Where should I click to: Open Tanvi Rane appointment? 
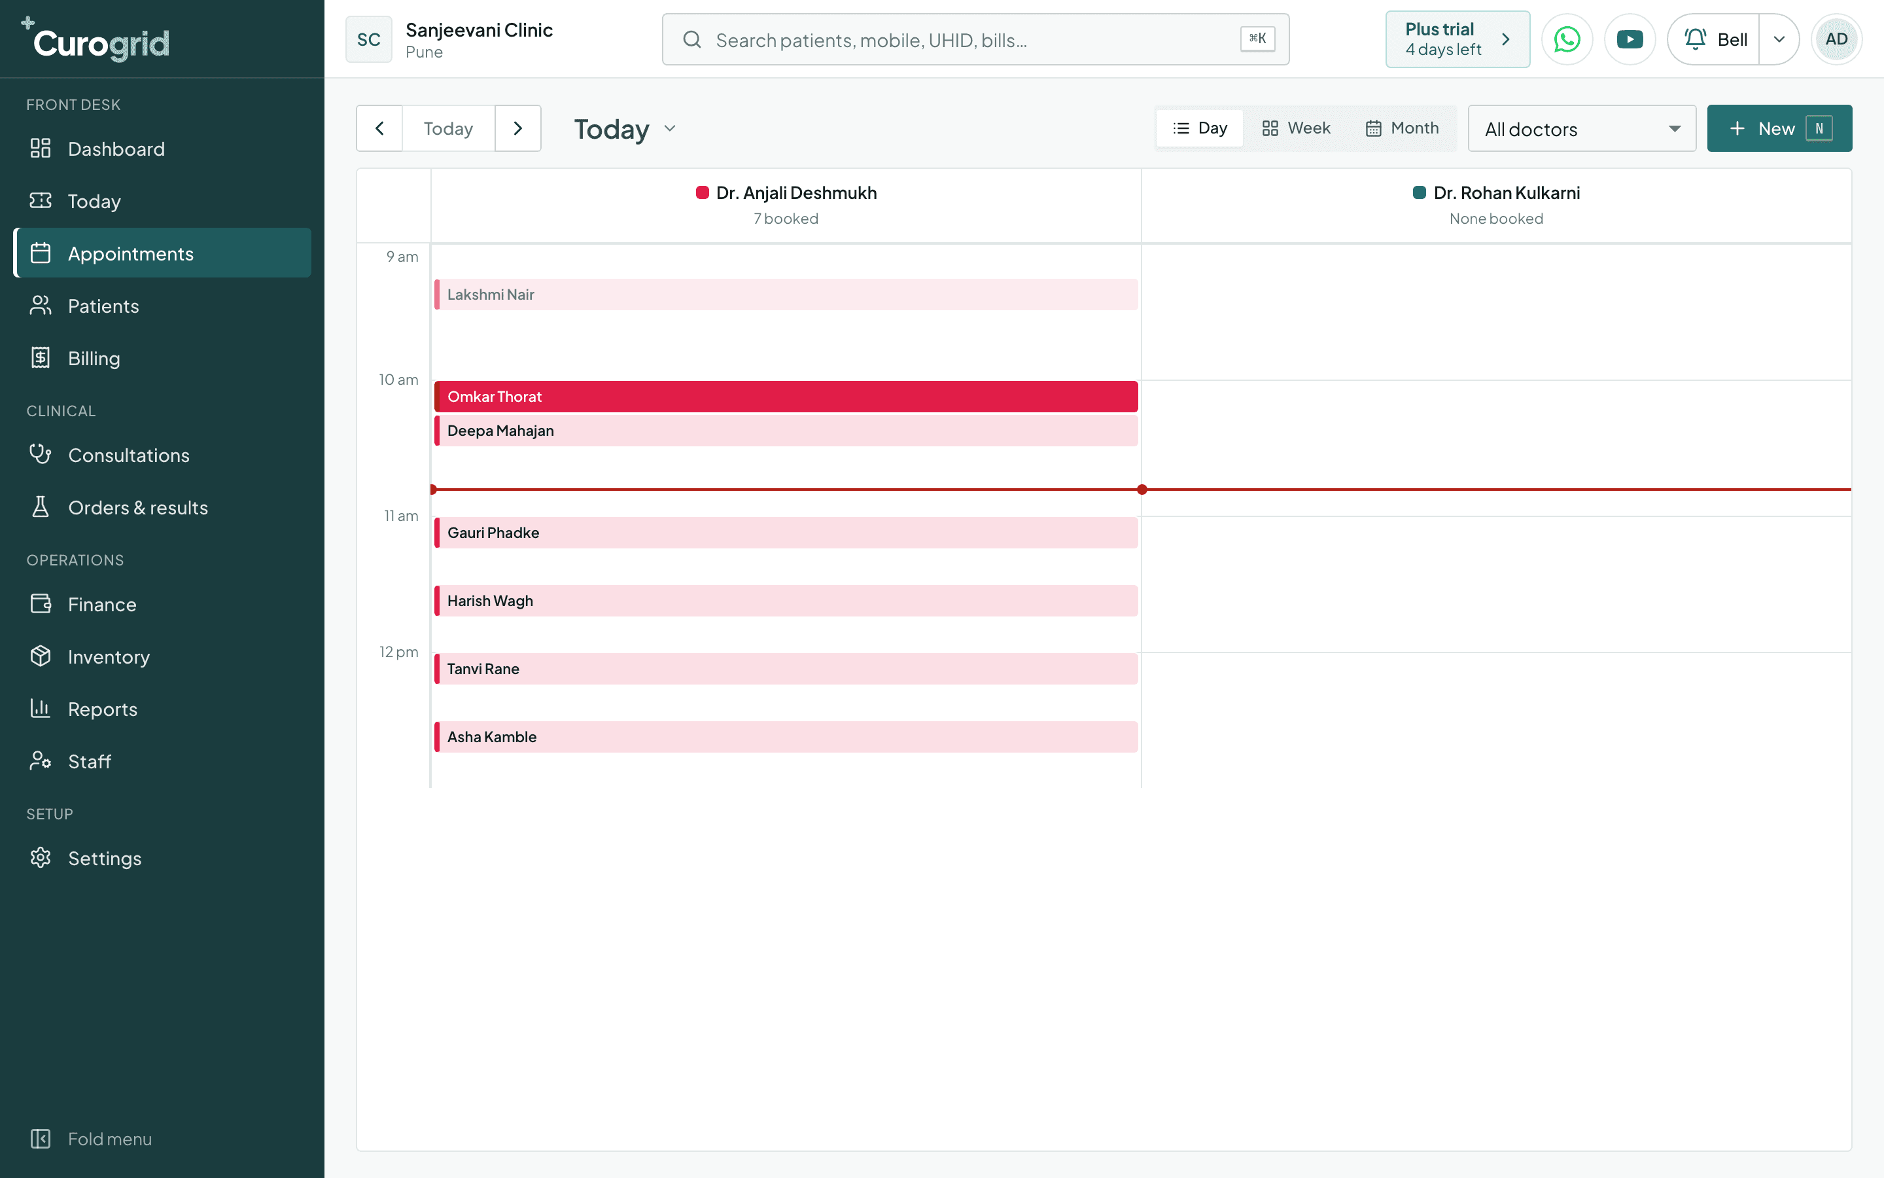[786, 668]
